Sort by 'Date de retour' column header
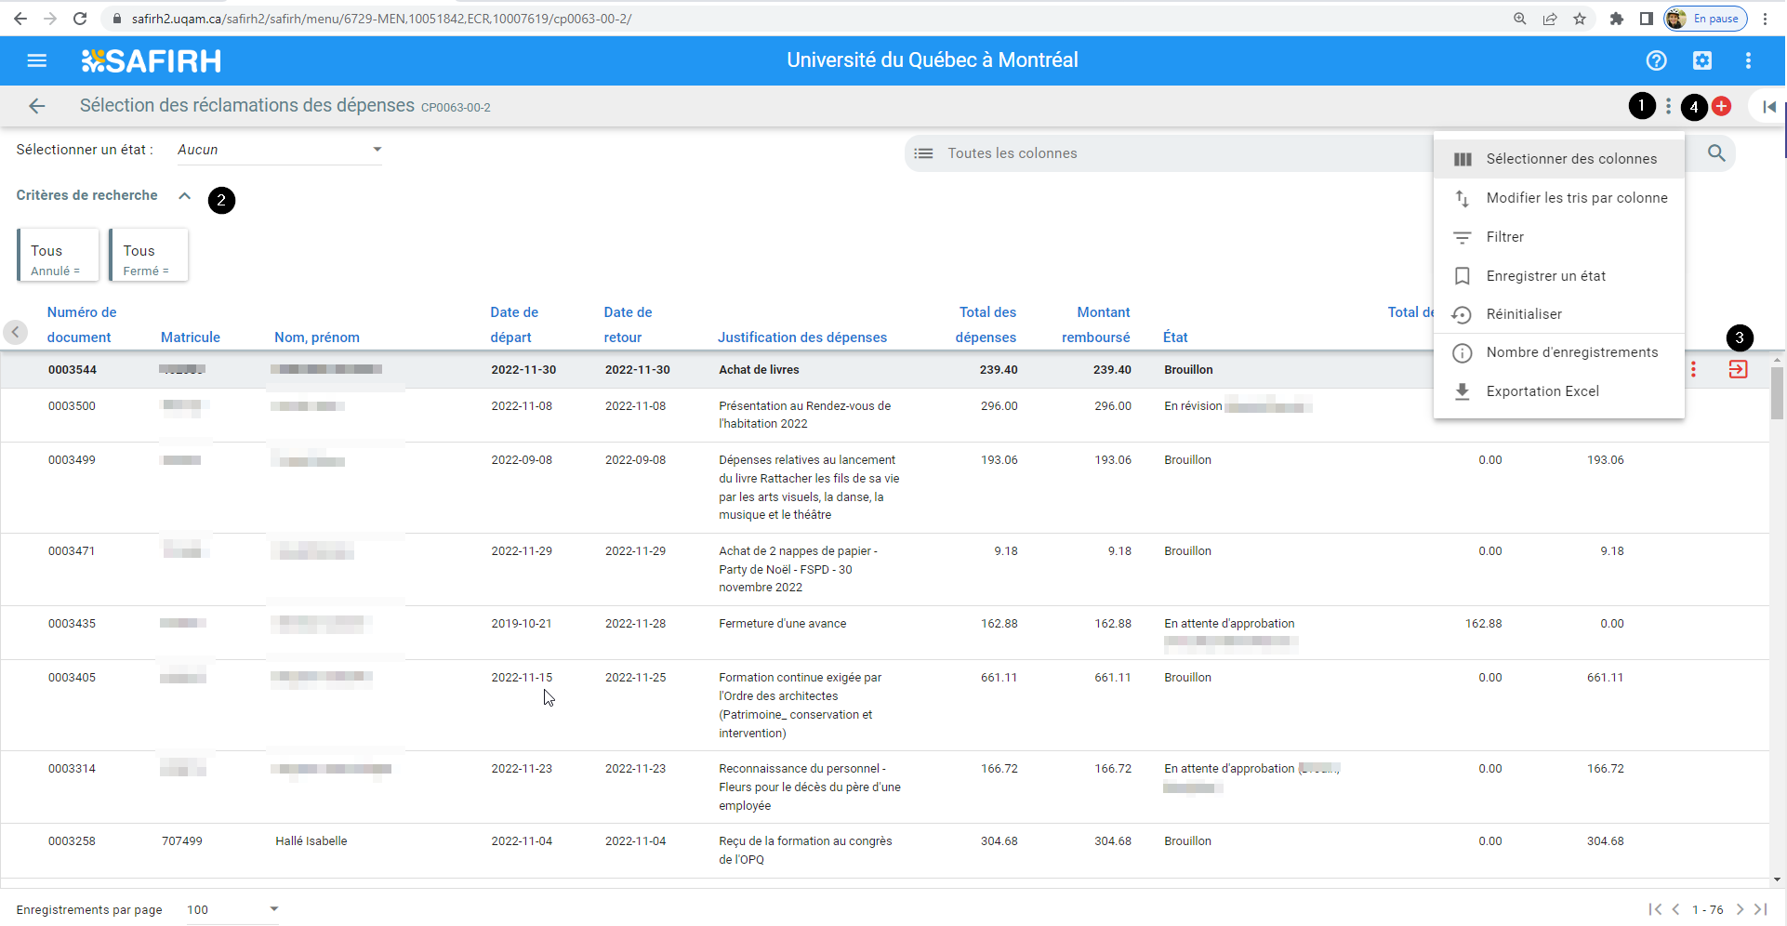This screenshot has height=926, width=1787. 628,324
